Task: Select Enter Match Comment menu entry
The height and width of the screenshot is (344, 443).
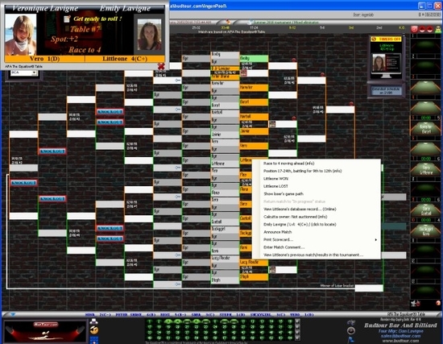Action: (284, 247)
